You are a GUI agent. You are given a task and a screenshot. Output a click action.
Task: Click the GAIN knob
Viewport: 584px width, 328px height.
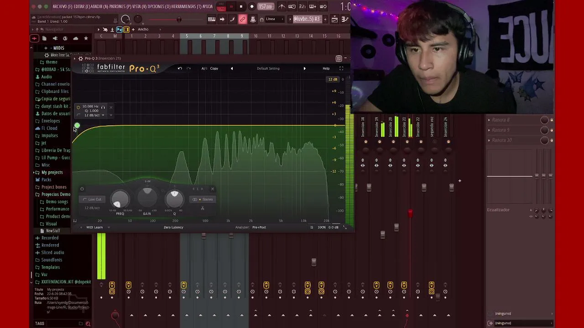click(x=147, y=196)
